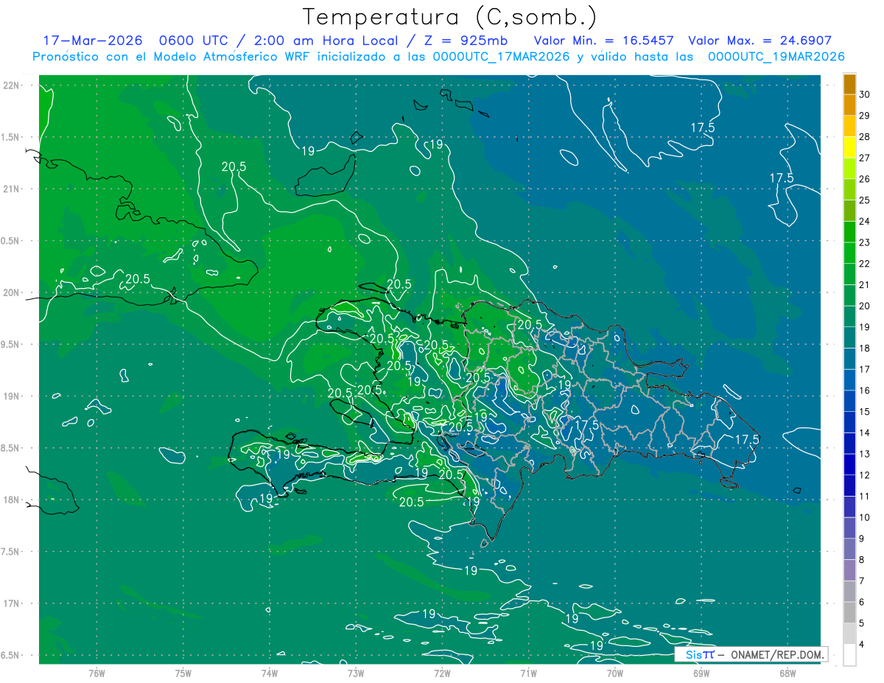Click the legend value "24" on color bar

(x=865, y=221)
